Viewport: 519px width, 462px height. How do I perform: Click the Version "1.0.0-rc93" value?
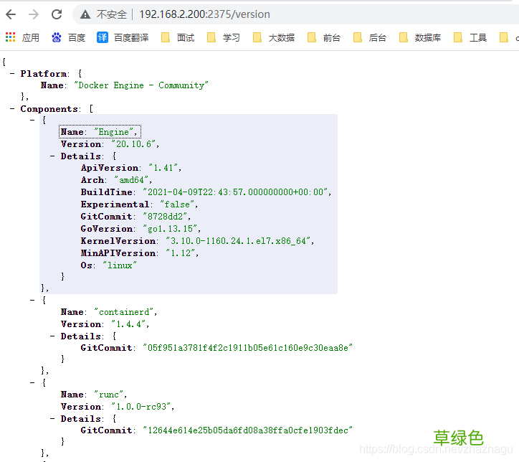click(x=141, y=407)
